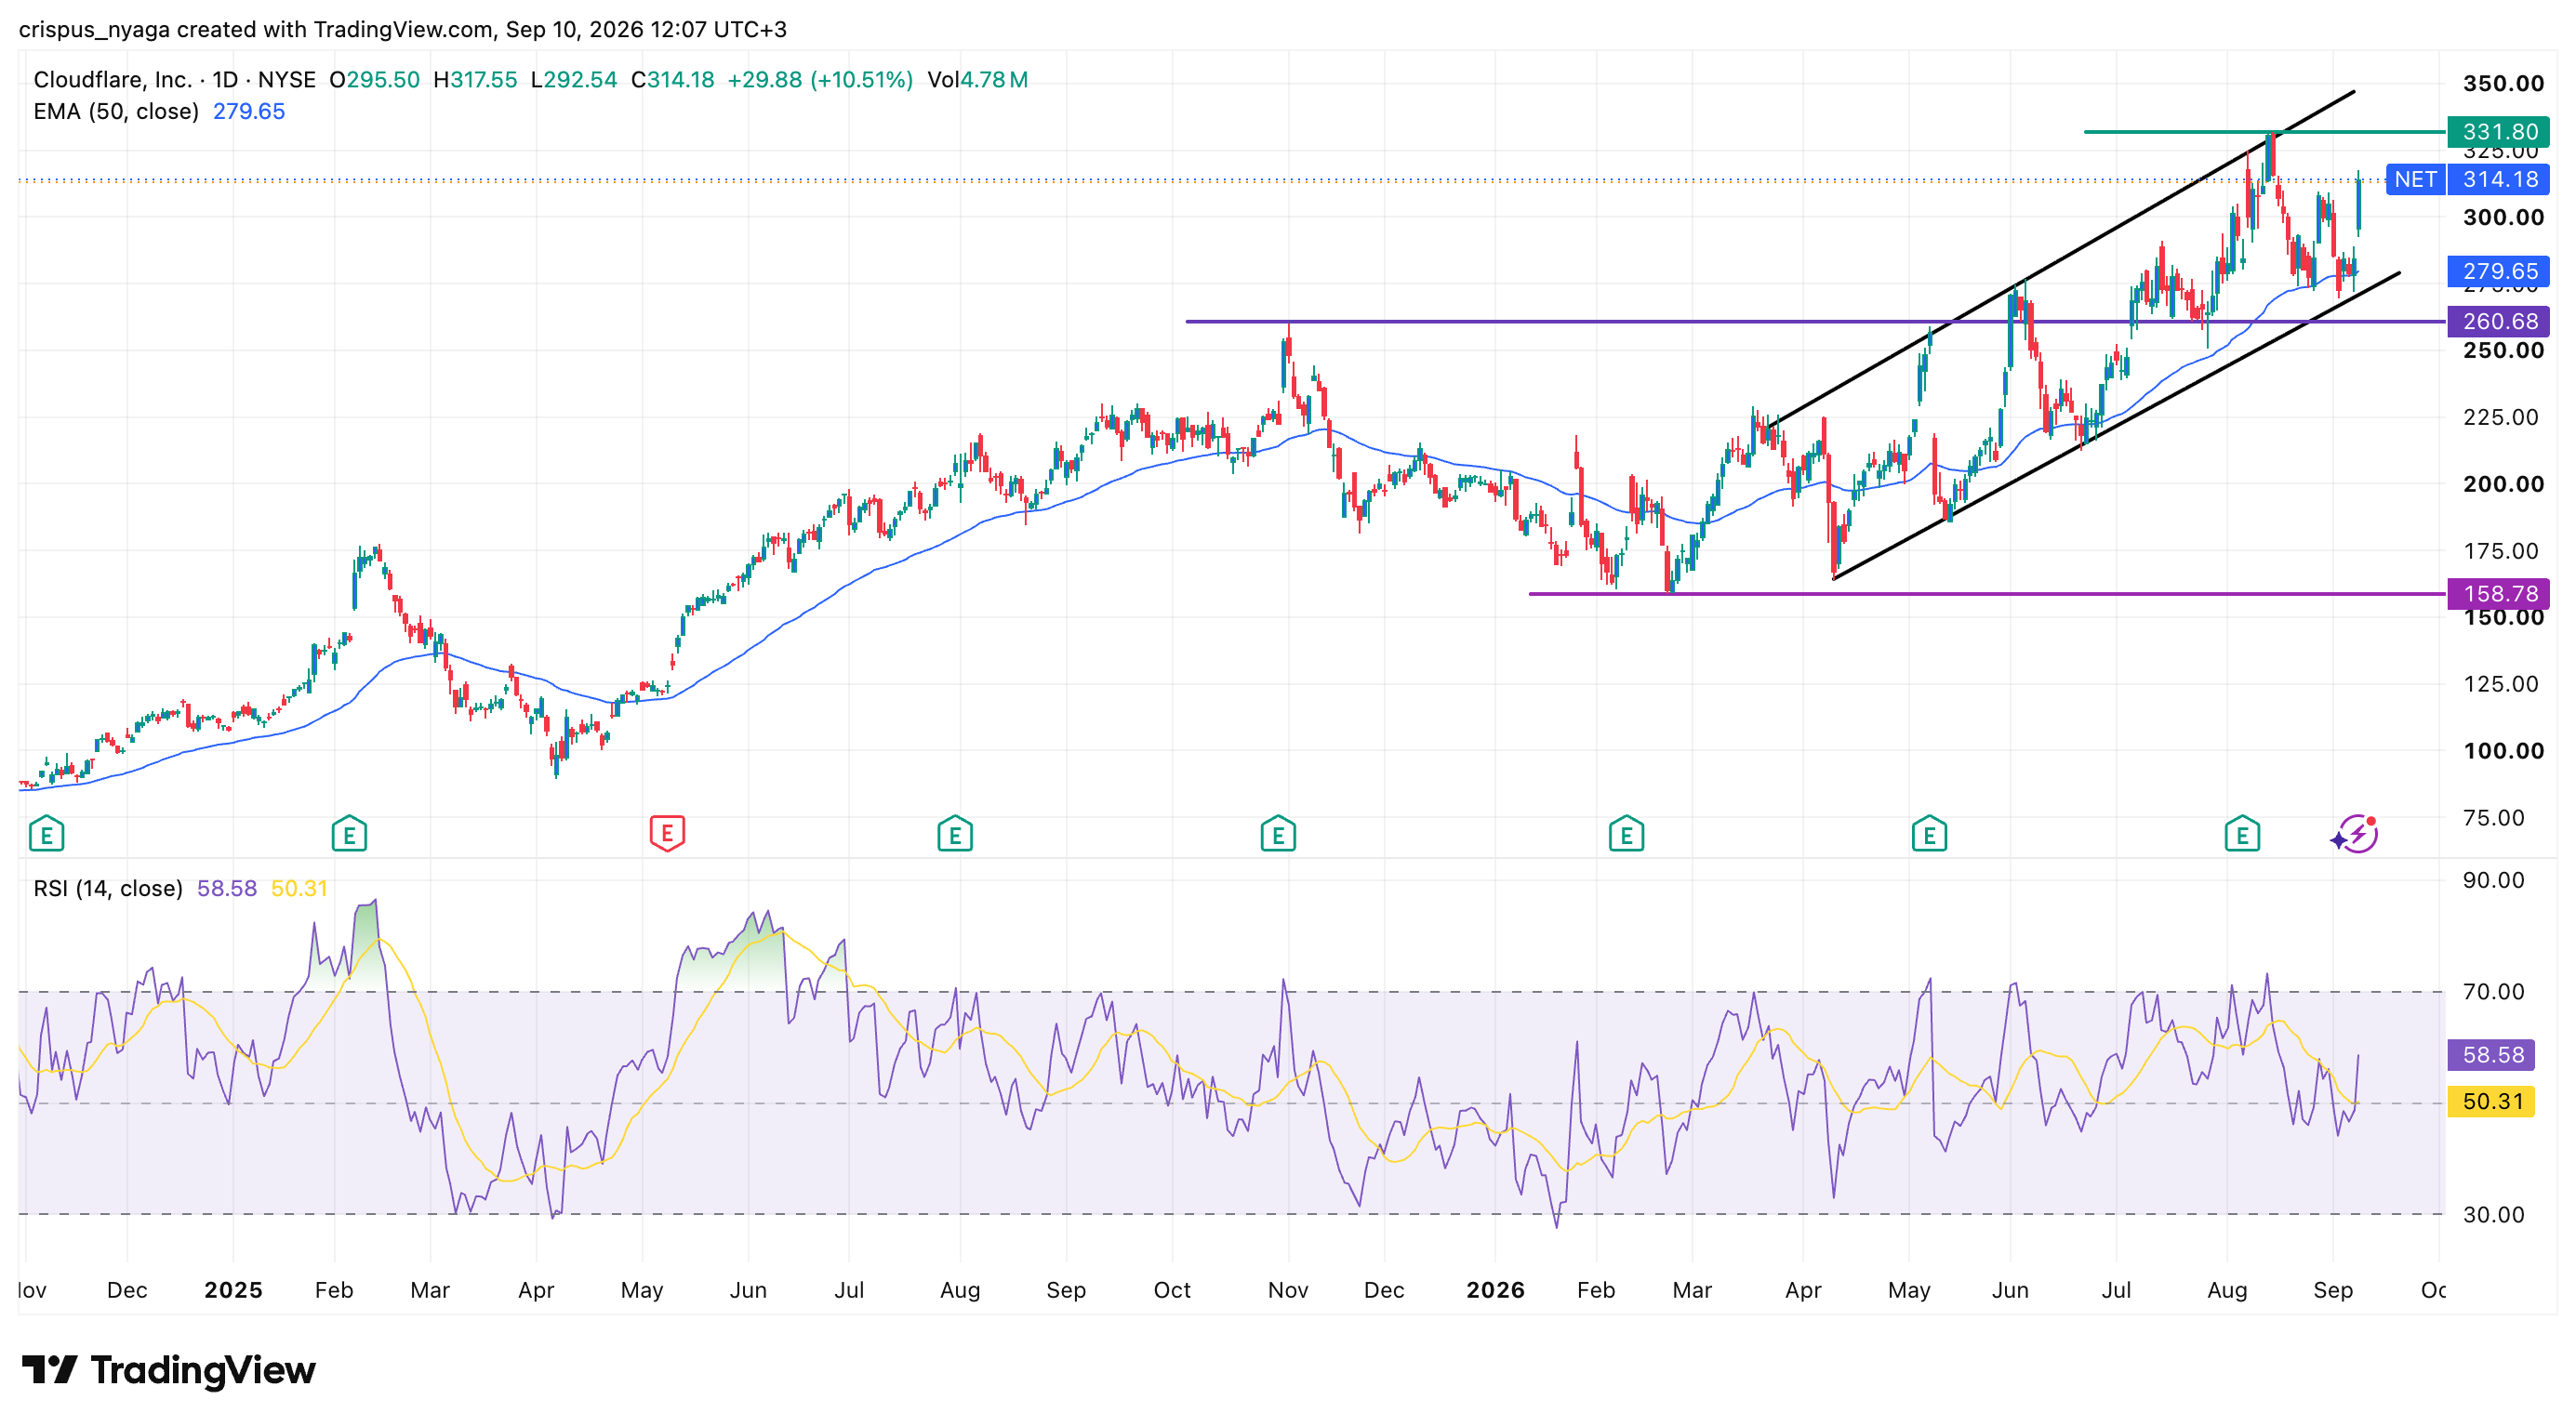The image size is (2576, 1426).
Task: Select the earnings marker at May 2026
Action: point(1929,834)
